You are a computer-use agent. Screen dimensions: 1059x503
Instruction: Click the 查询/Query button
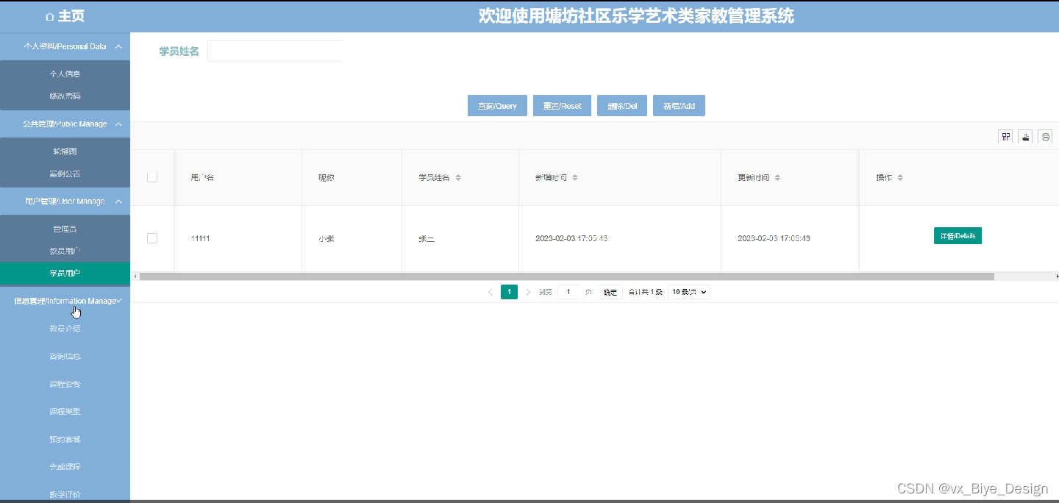(x=497, y=106)
